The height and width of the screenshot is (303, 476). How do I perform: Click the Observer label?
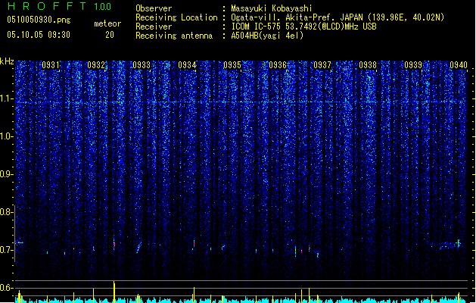(x=154, y=8)
